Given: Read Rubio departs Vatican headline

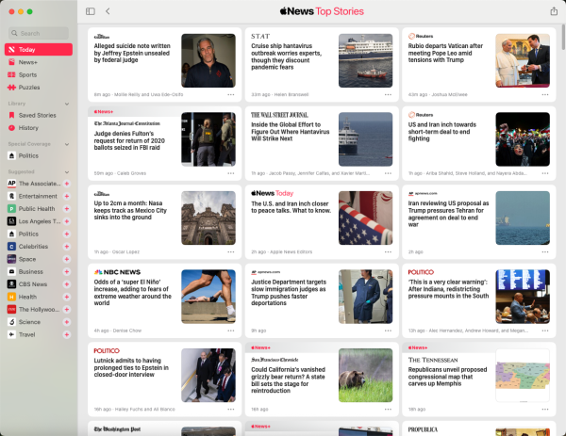Looking at the screenshot, I should click(445, 53).
